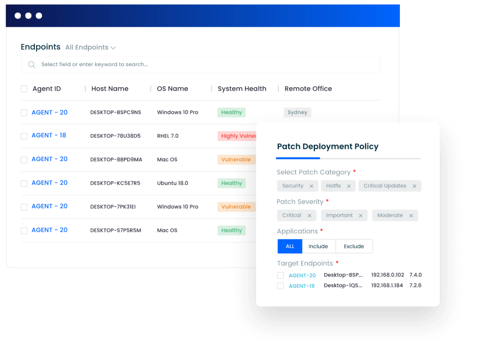Open AGENT - 18 endpoint link

[49, 135]
